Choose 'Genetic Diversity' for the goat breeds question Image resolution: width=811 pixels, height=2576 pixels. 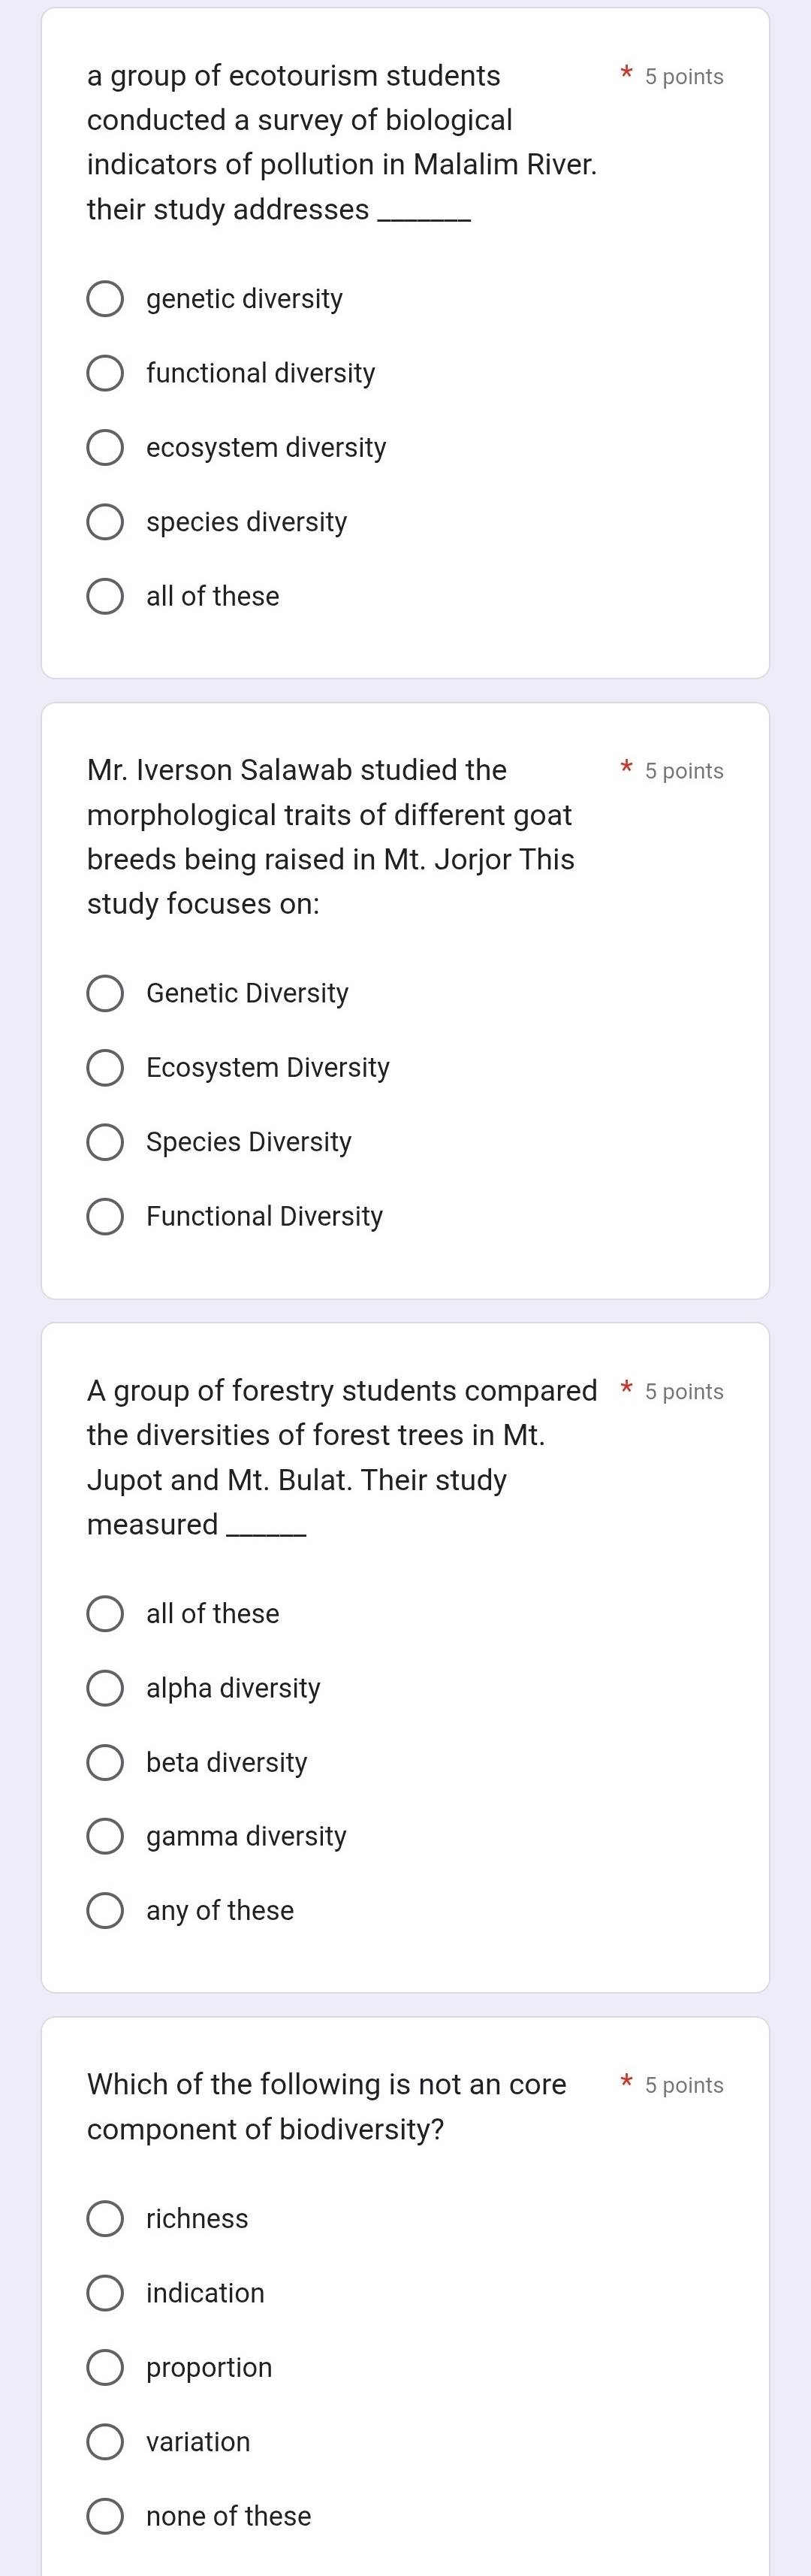(105, 994)
